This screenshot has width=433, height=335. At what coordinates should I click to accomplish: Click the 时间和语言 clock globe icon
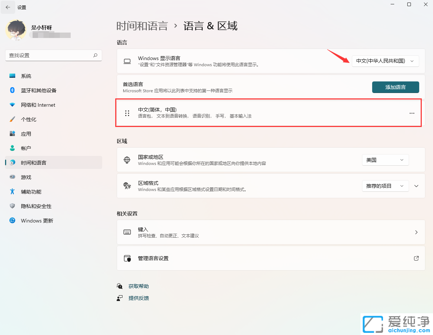click(12, 163)
